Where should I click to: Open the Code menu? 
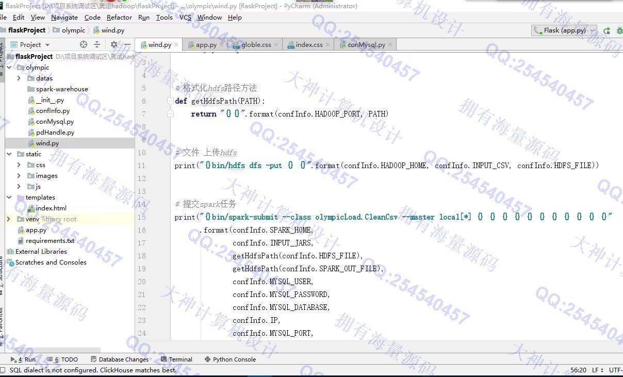[92, 17]
